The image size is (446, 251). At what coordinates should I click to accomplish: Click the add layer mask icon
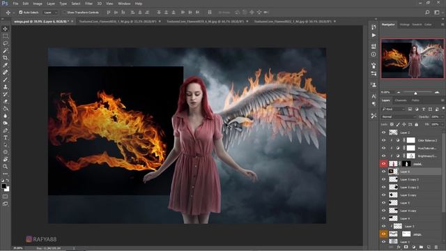(x=406, y=247)
